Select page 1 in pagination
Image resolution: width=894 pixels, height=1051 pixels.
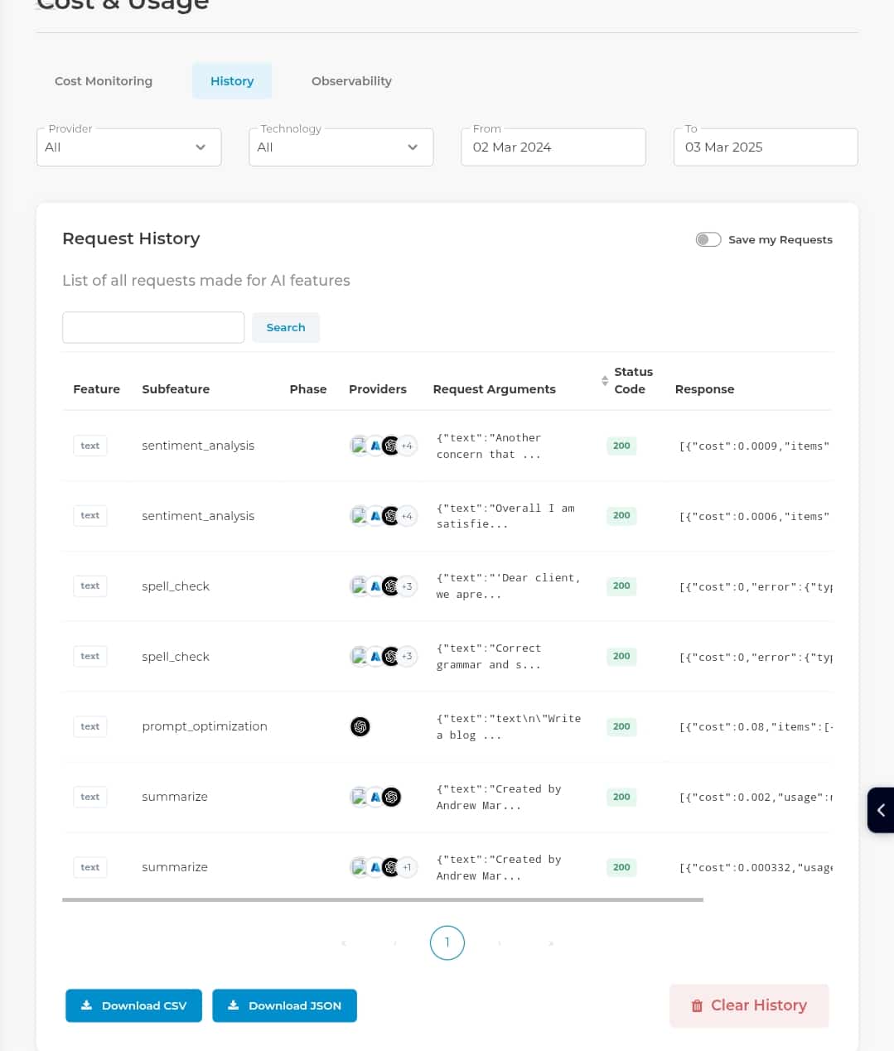pyautogui.click(x=447, y=943)
